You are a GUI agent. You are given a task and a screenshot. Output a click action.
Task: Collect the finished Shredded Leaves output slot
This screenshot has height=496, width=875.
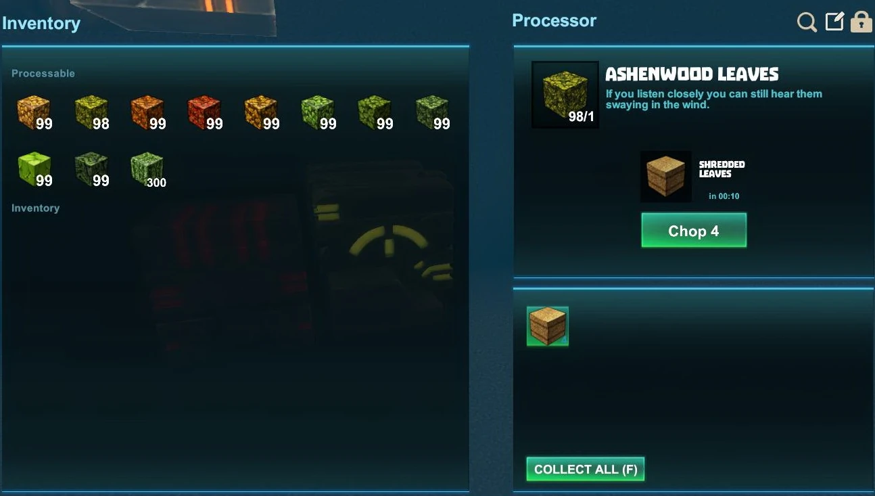click(548, 326)
